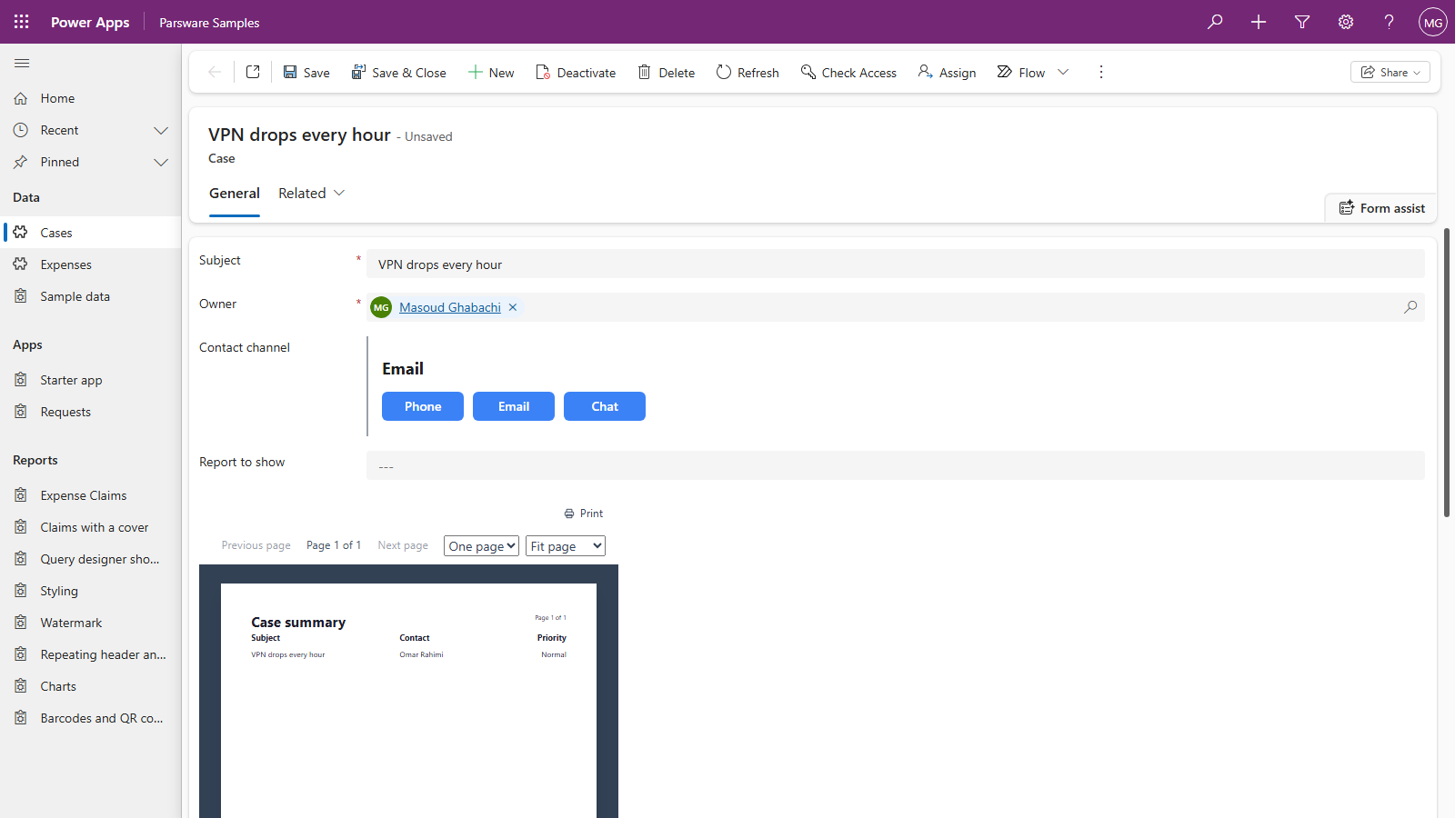Image resolution: width=1455 pixels, height=818 pixels.
Task: Expand the Recent section in the sidebar
Action: click(x=161, y=130)
